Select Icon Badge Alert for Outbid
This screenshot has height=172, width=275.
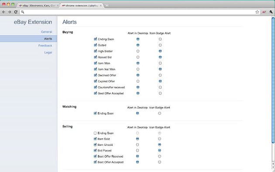coord(160,45)
